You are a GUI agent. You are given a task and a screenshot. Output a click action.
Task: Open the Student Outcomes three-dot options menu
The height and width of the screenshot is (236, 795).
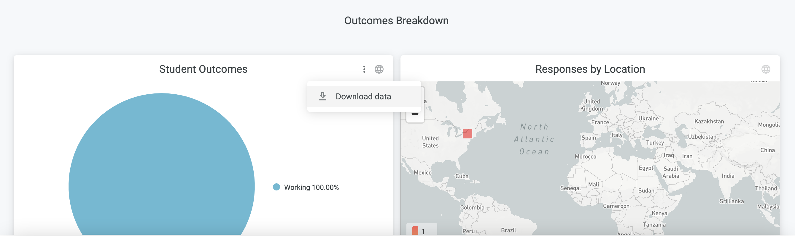(x=364, y=69)
